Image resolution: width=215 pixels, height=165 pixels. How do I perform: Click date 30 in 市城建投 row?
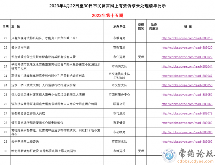(x=5, y=151)
